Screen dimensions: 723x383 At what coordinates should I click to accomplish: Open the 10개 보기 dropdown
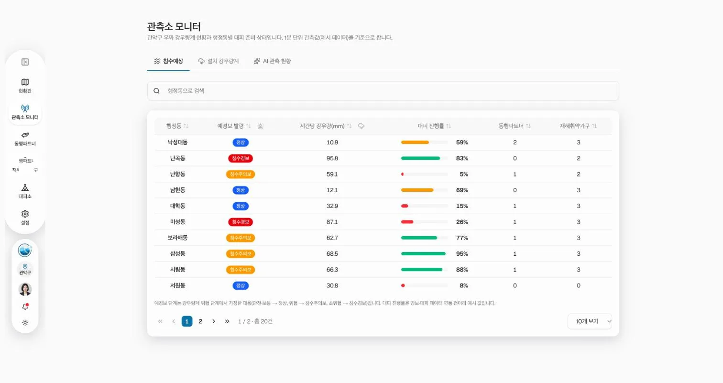pyautogui.click(x=590, y=321)
